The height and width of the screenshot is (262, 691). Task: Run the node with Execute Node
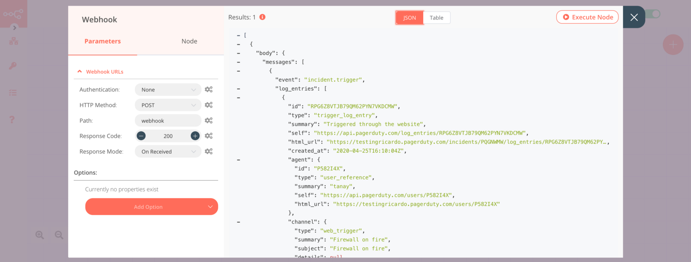pyautogui.click(x=587, y=17)
